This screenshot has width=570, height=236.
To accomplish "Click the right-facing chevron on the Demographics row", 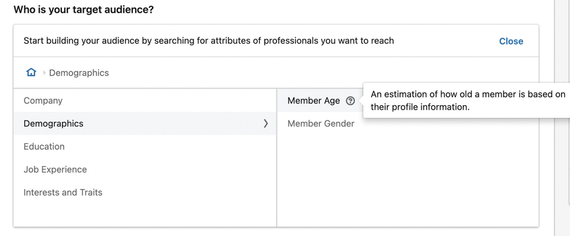I will click(x=266, y=124).
